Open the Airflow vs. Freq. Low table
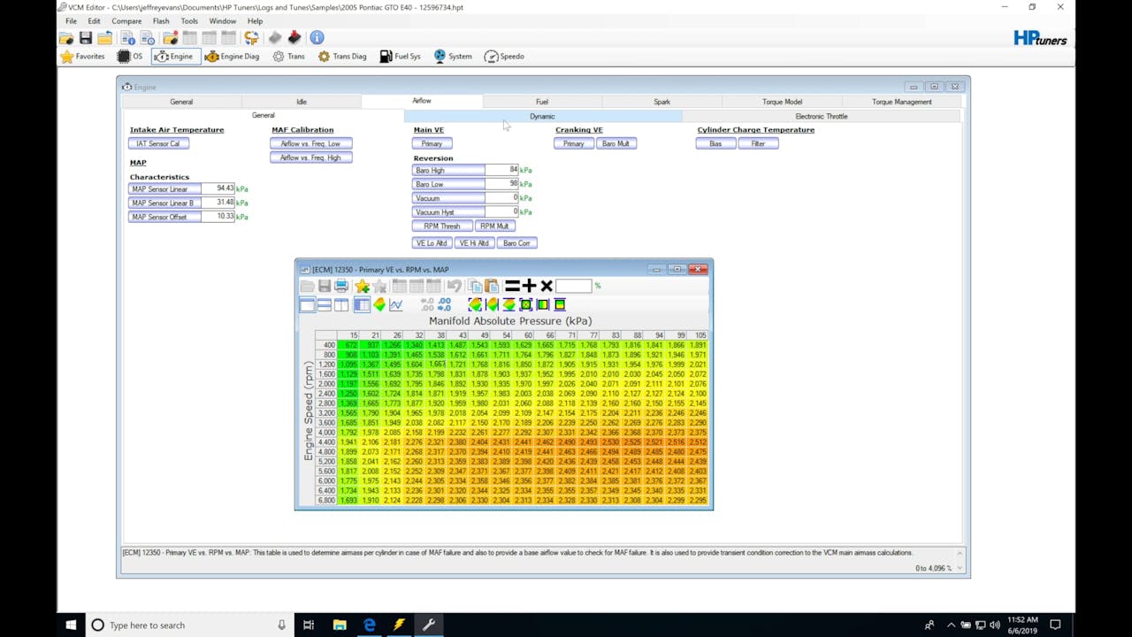 click(310, 143)
